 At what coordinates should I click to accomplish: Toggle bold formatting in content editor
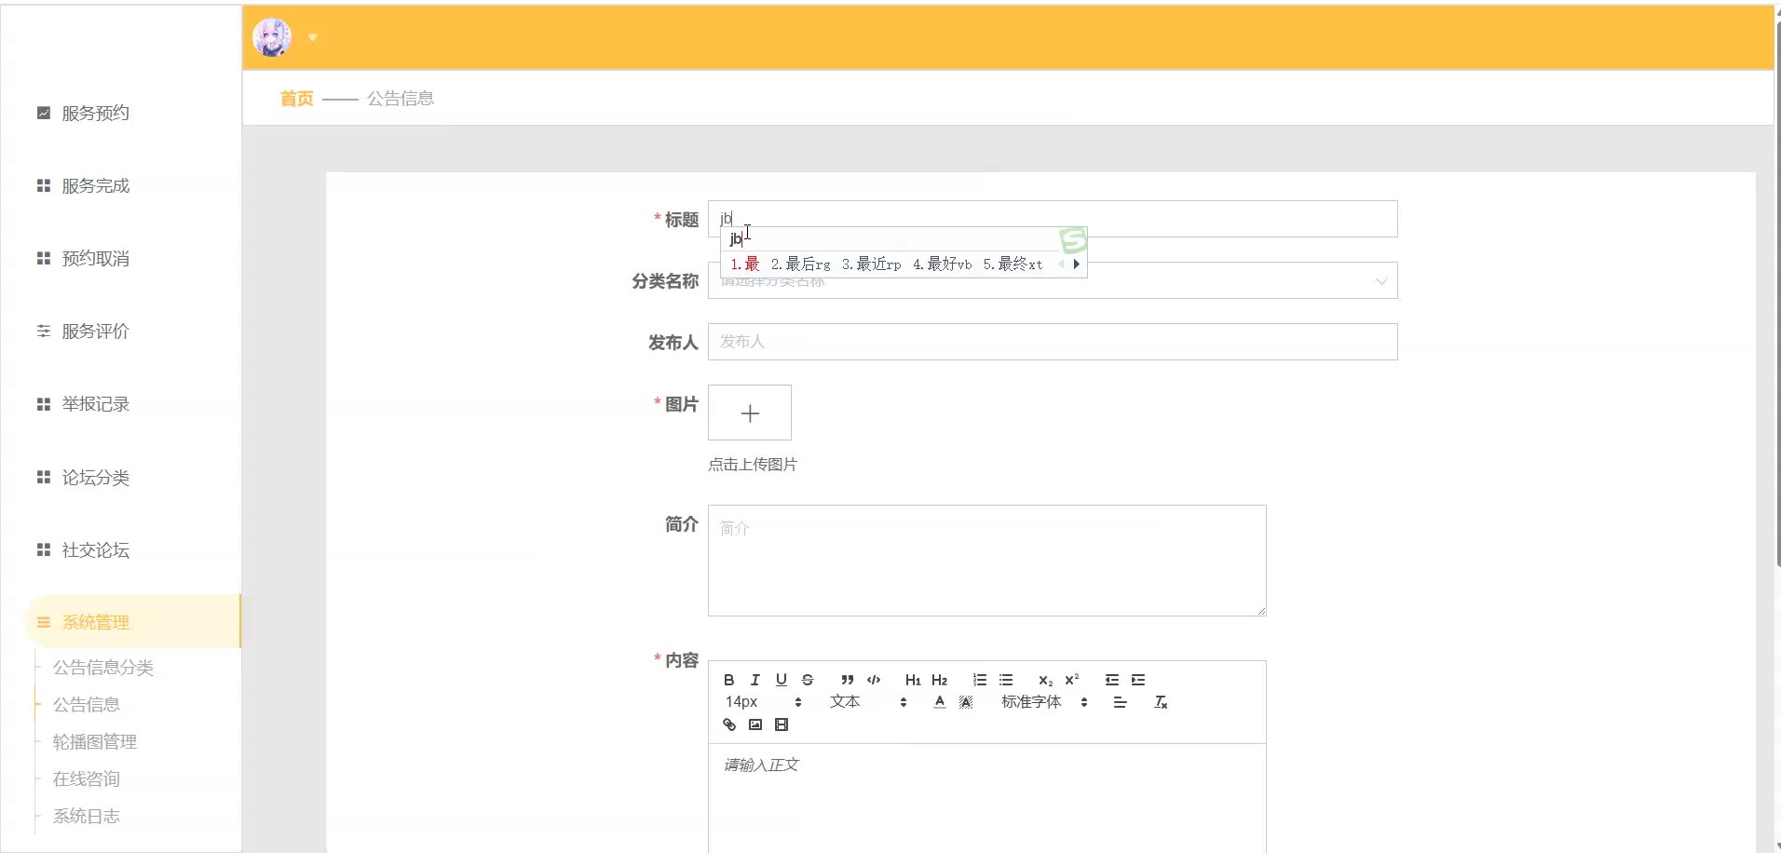(728, 680)
